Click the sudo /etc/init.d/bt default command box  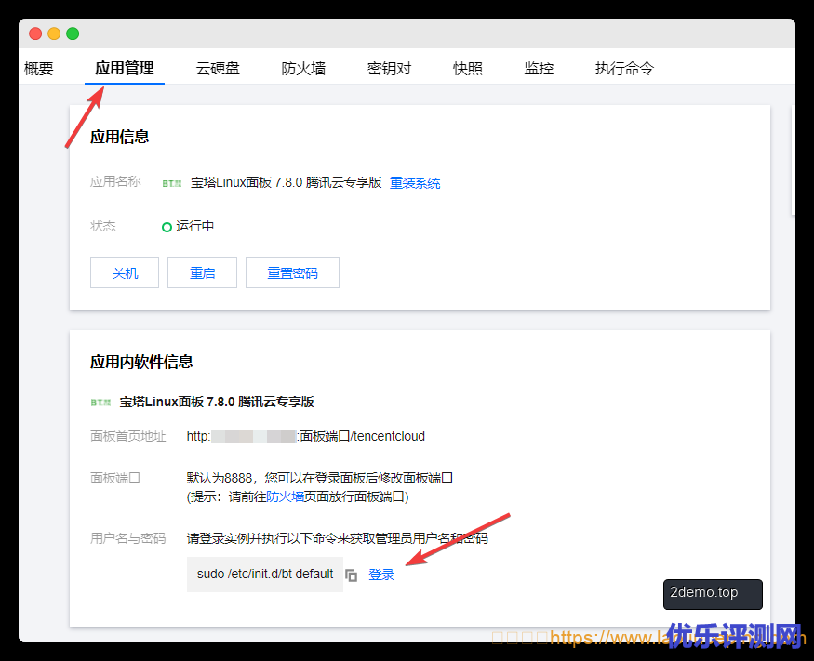[264, 575]
